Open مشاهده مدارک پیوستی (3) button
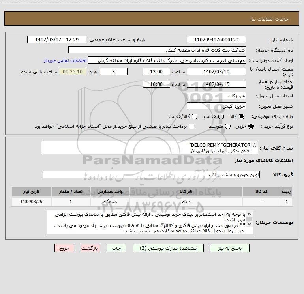The width and height of the screenshot is (304, 294). tap(168, 248)
